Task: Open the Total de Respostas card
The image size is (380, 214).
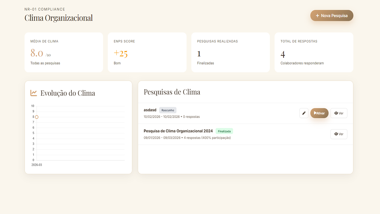Action: 314,52
